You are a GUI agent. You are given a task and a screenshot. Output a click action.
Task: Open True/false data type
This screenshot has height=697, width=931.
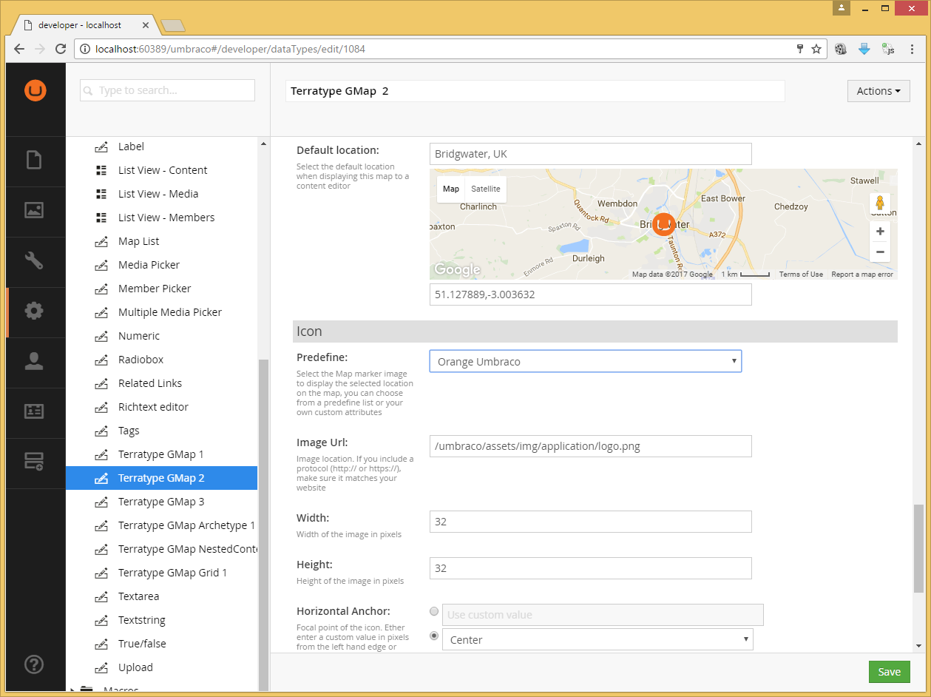(x=142, y=644)
